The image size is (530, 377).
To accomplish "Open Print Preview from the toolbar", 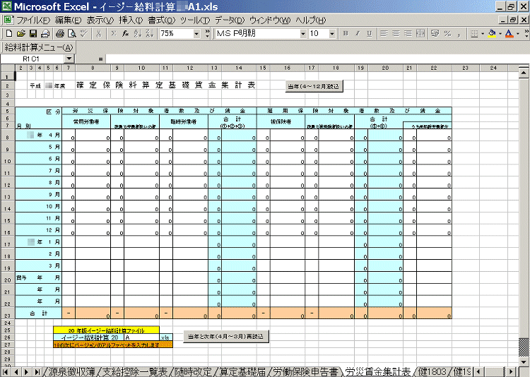I will pos(72,33).
